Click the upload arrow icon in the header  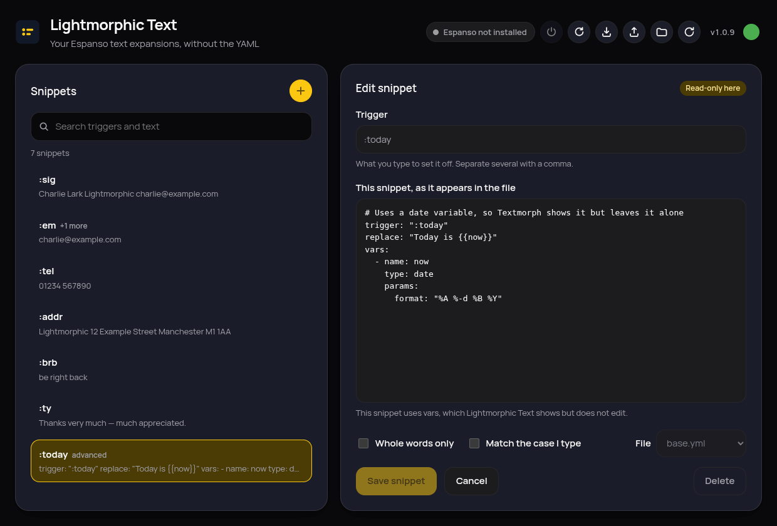pyautogui.click(x=634, y=32)
